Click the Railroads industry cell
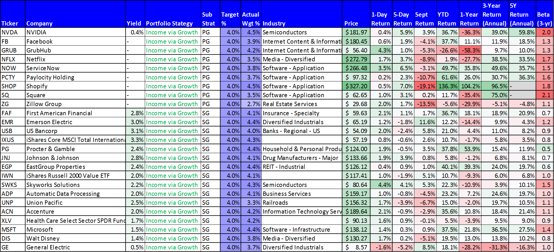 click(302, 203)
